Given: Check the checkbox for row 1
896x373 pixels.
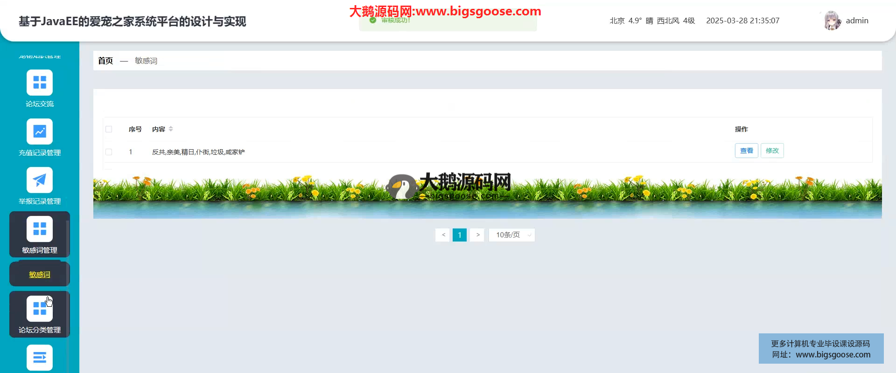Looking at the screenshot, I should 109,152.
